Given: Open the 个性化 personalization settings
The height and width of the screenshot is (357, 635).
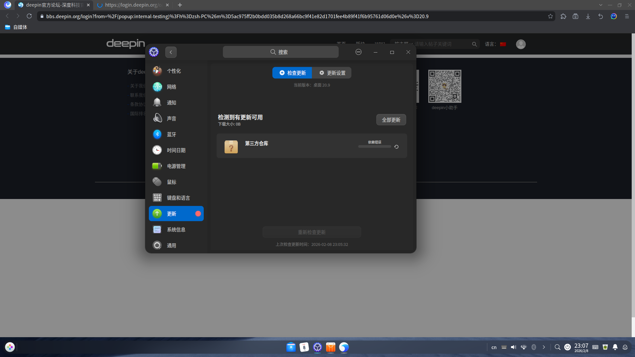Looking at the screenshot, I should pos(174,71).
